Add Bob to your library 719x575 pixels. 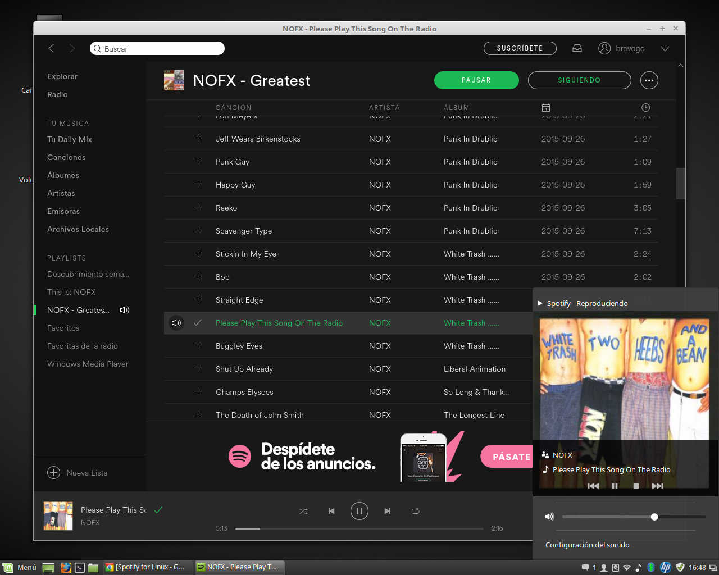(x=198, y=276)
